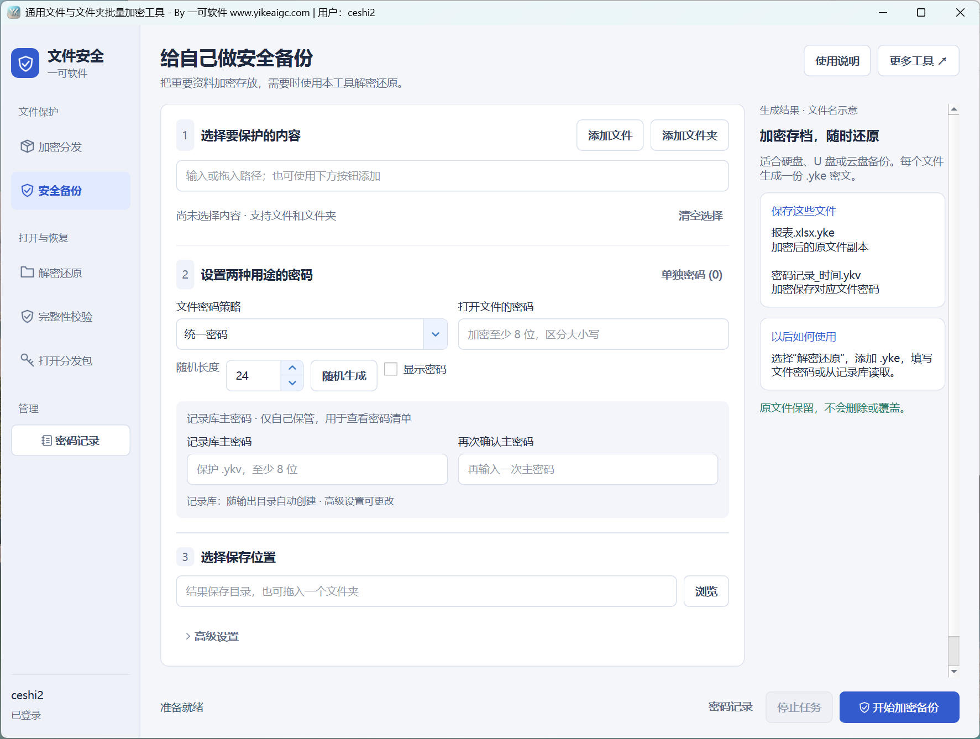Expand the 高级设置 section
Screen dimensions: 980x739
click(x=212, y=636)
